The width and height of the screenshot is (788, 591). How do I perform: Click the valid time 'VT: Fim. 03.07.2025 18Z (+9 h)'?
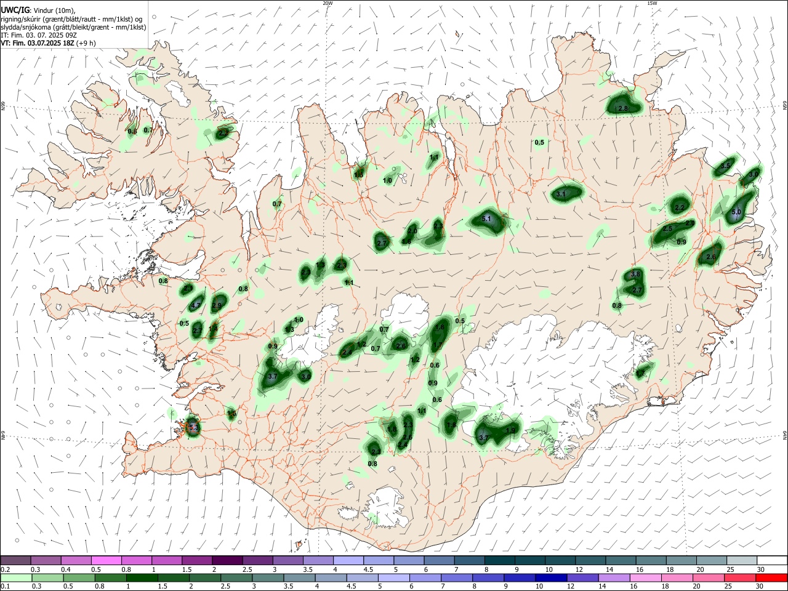pyautogui.click(x=48, y=44)
